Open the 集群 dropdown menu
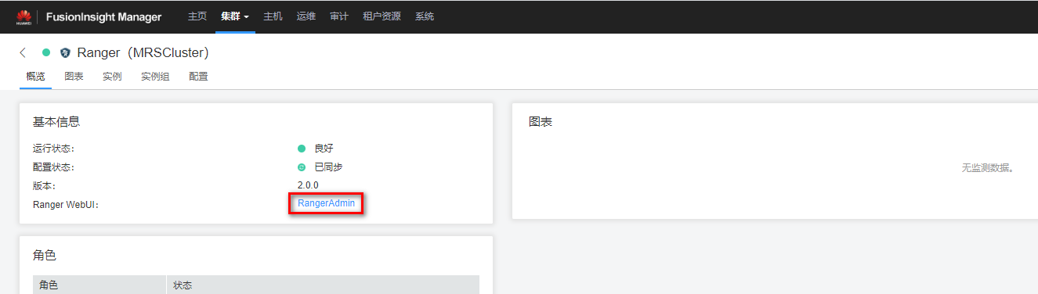The height and width of the screenshot is (294, 1038). click(235, 16)
